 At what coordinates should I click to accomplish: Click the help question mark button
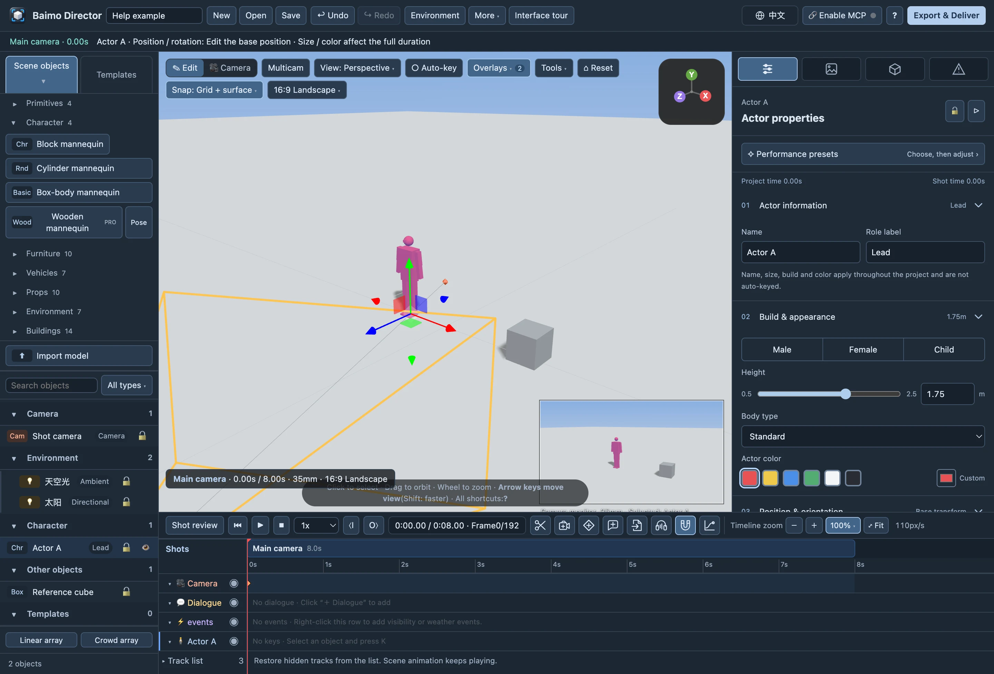(894, 16)
